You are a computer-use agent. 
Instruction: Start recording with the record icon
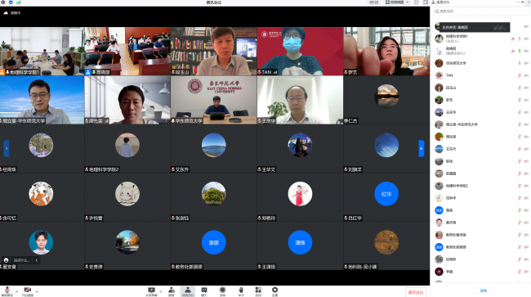coord(222,291)
